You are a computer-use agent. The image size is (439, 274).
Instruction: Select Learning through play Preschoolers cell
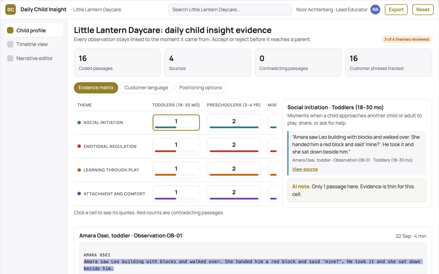click(234, 170)
